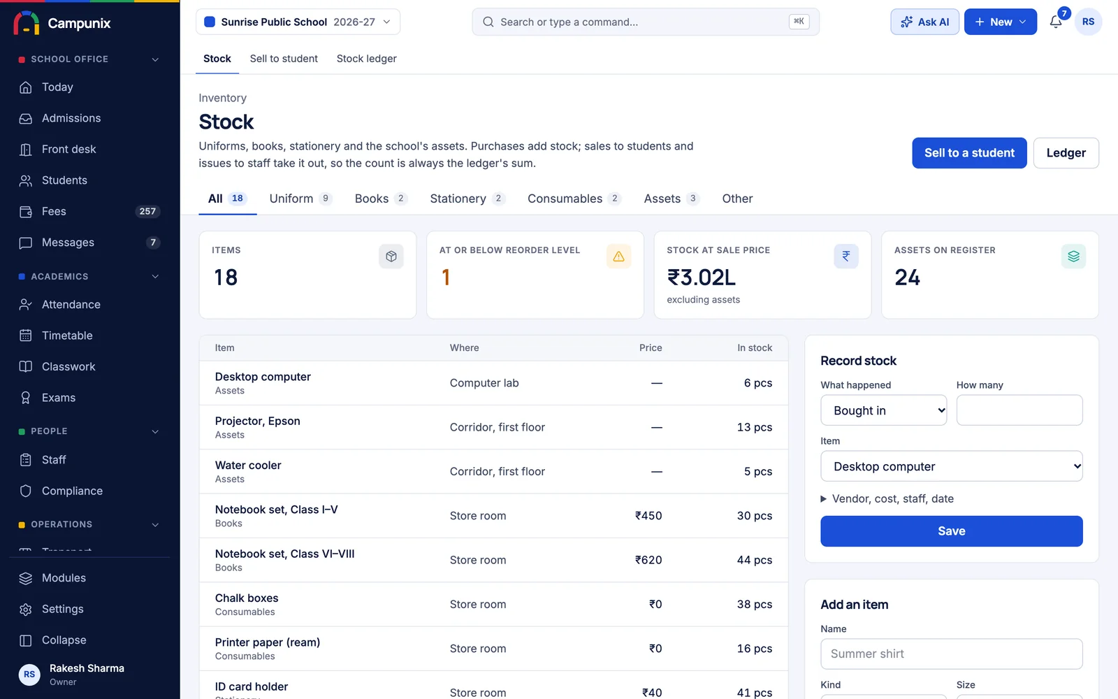Viewport: 1118px width, 699px height.
Task: Switch to Stock ledger tab
Action: (x=366, y=59)
